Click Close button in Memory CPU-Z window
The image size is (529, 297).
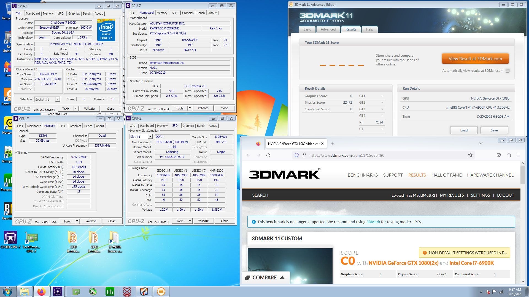click(112, 221)
